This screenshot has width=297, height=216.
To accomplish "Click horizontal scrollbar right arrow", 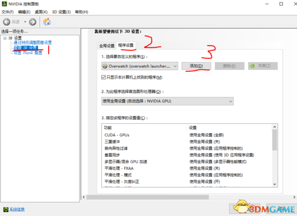I will [x=294, y=197].
